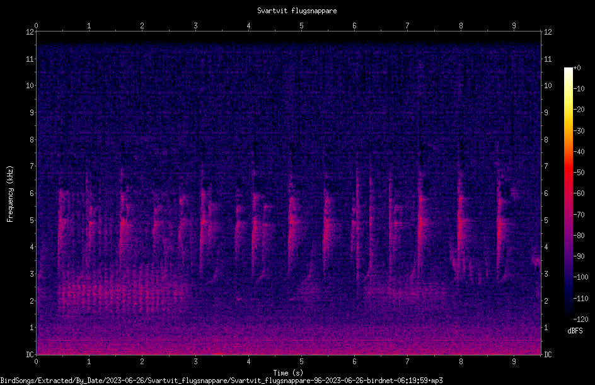
Task: Click the file path text under the plot
Action: (x=222, y=381)
